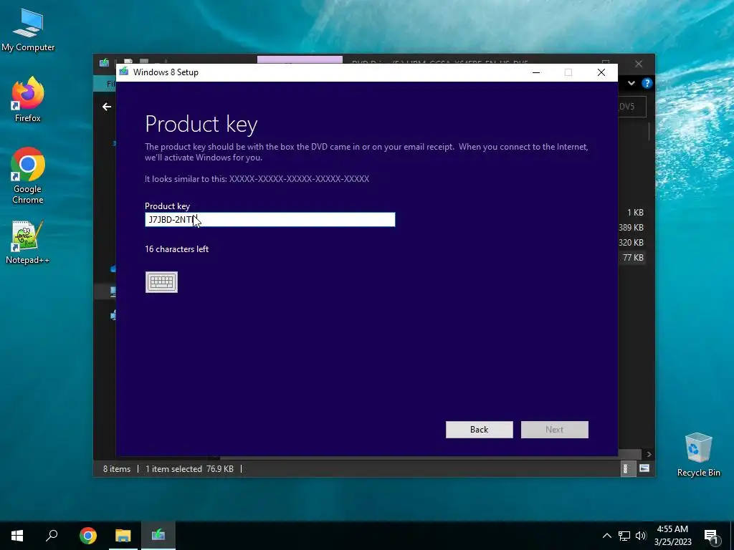This screenshot has width=734, height=550.
Task: Open the on-screen keyboard icon
Action: pyautogui.click(x=161, y=282)
